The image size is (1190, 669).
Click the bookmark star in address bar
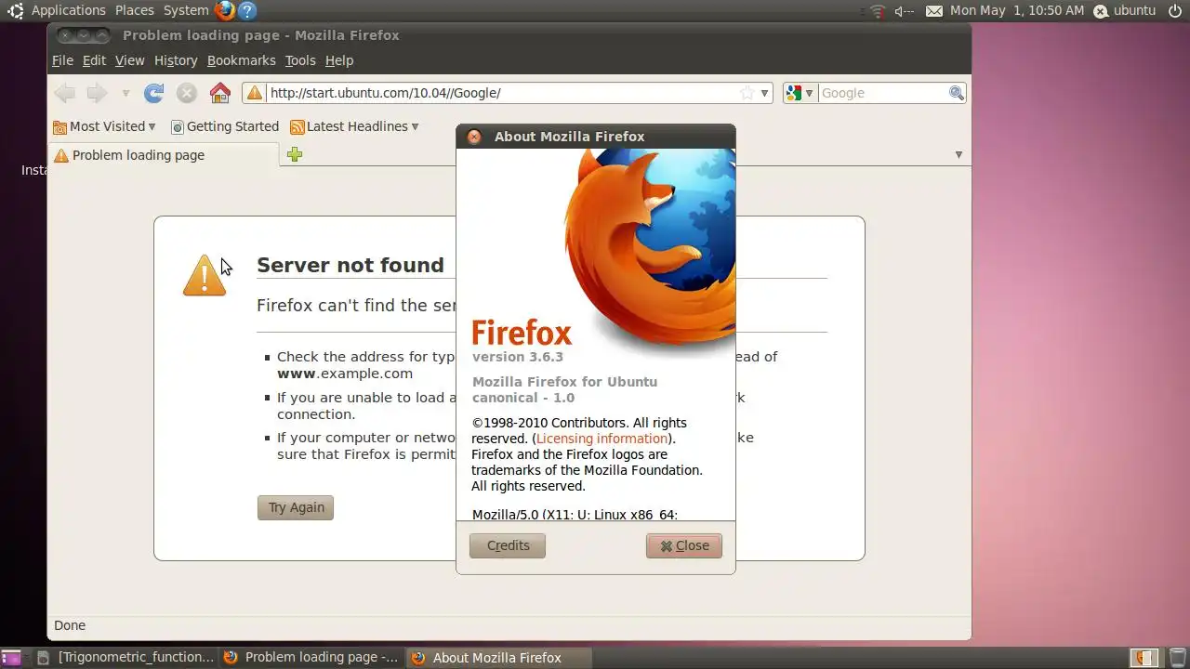[x=747, y=93]
